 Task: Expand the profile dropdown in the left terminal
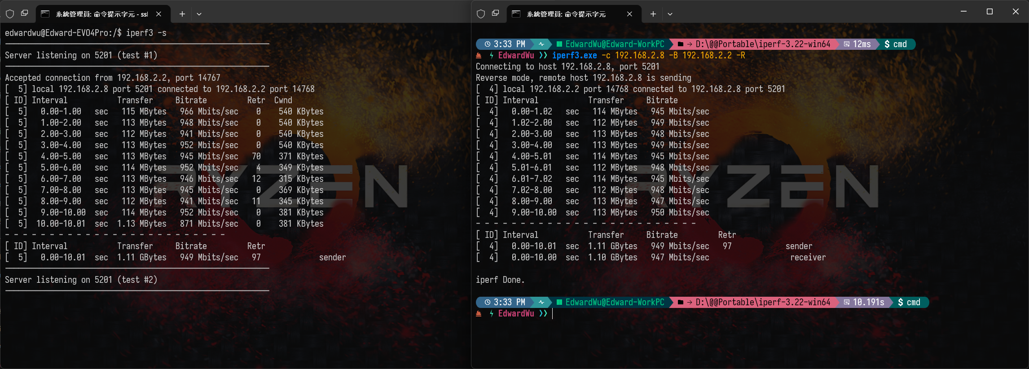(199, 14)
